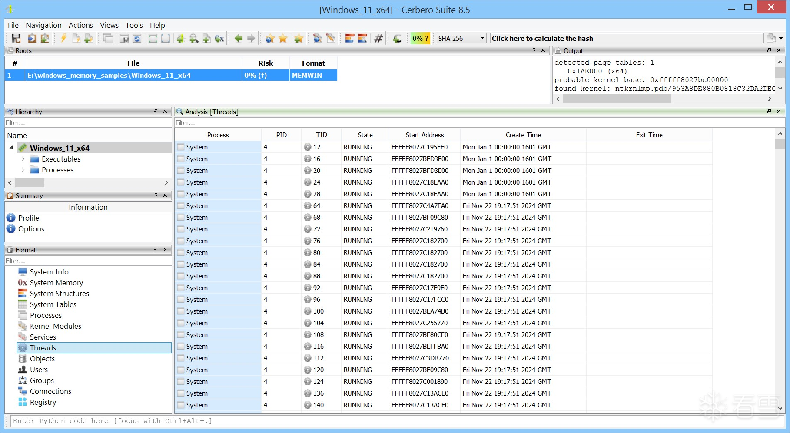790x433 pixels.
Task: Close the Summary panel
Action: [x=165, y=195]
